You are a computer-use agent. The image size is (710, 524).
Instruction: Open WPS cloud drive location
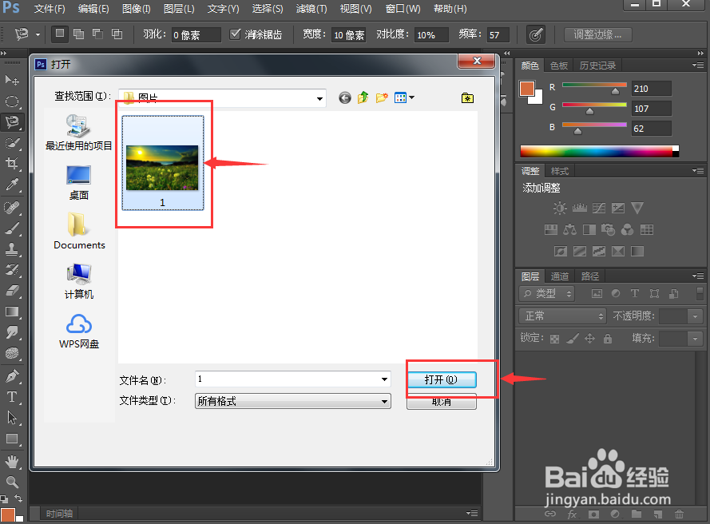79,331
